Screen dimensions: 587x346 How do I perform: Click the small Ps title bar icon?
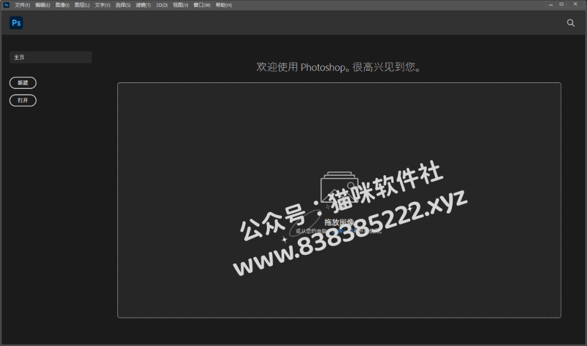click(x=6, y=5)
